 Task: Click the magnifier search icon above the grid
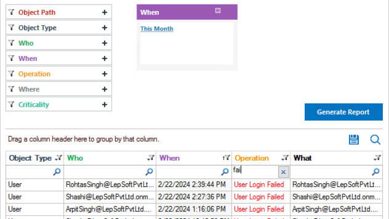(375, 140)
